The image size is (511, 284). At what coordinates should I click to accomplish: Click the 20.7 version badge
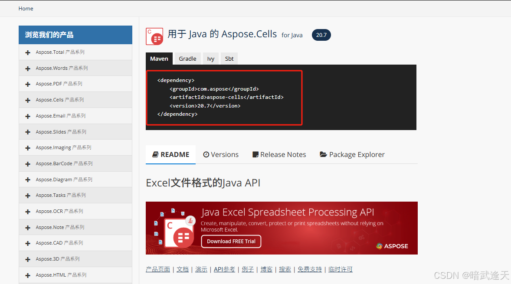click(321, 35)
